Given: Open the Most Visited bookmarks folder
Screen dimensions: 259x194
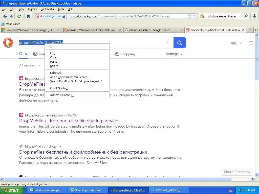Looking at the screenshot, I should click(x=11, y=24).
